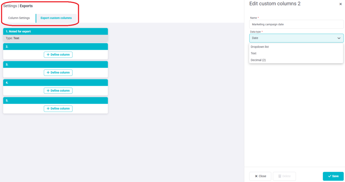The height and width of the screenshot is (182, 345).
Task: Click Define column under slot 4
Action: (58, 91)
